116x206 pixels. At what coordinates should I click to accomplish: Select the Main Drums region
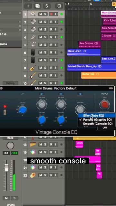click(x=108, y=14)
